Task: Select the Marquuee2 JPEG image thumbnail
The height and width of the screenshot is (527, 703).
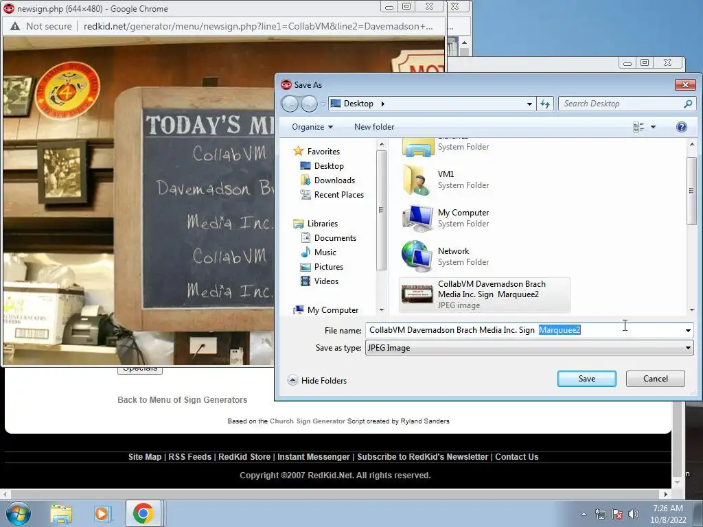Action: pos(417,294)
